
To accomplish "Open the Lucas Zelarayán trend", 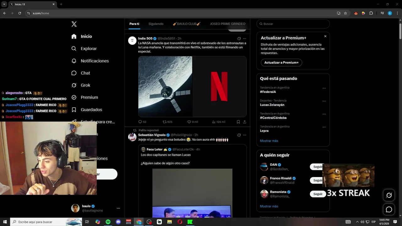I will 272,105.
